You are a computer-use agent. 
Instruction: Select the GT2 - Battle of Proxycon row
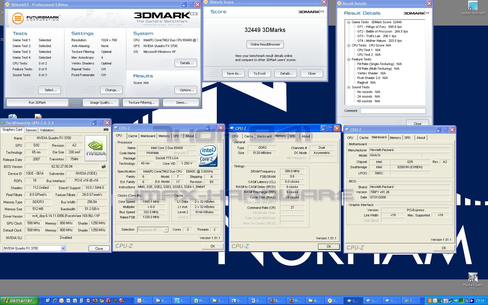coord(382,31)
